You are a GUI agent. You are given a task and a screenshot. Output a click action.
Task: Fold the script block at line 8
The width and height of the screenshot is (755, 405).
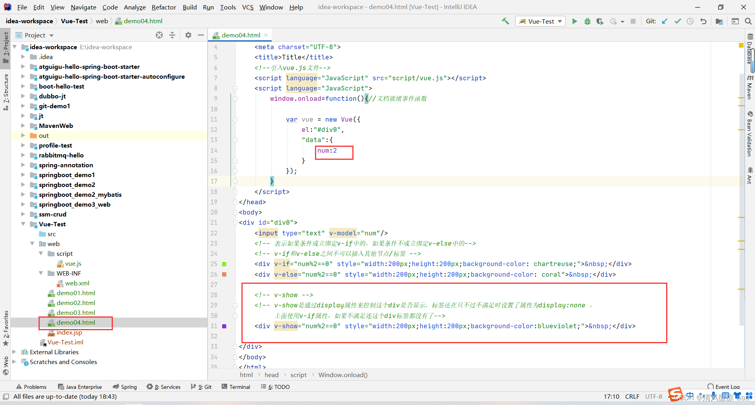(x=235, y=89)
